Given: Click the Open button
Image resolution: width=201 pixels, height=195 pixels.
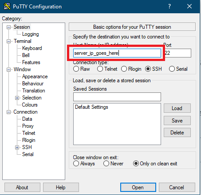Looking at the screenshot, I should pyautogui.click(x=138, y=187).
